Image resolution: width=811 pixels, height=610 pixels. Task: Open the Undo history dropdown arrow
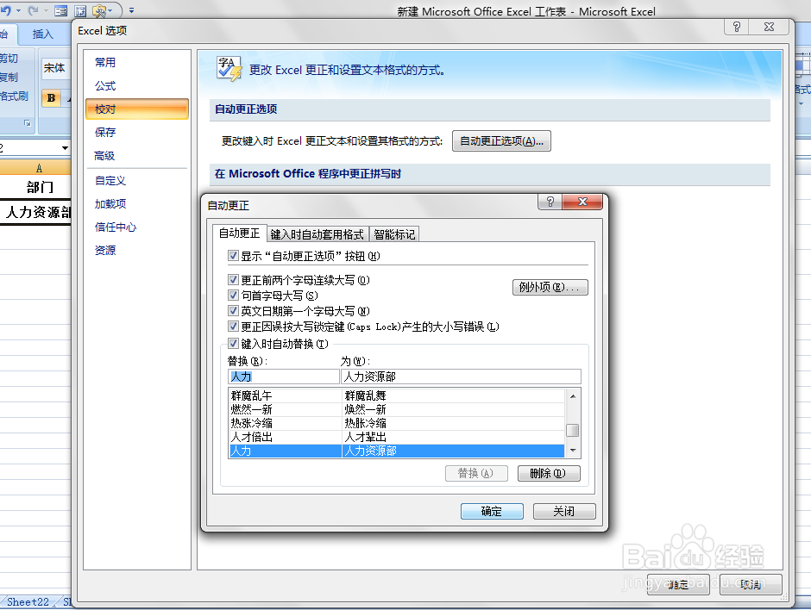point(17,10)
